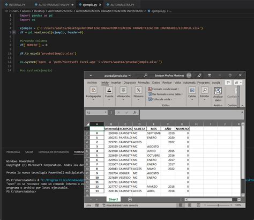Click the zoom in plus button
This screenshot has height=220, width=254.
click(x=231, y=205)
